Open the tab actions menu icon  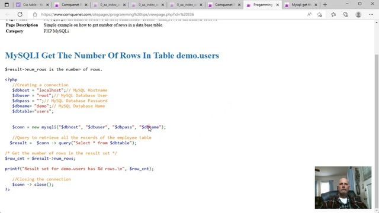[x=7, y=5]
